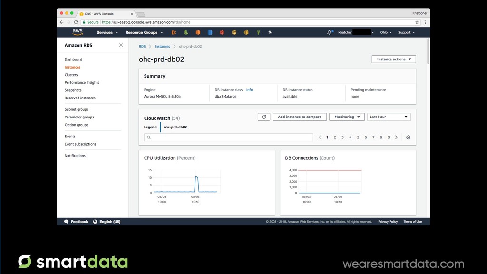This screenshot has height=274, width=487.
Task: Open the khatcher account dropdown
Action: click(x=356, y=32)
